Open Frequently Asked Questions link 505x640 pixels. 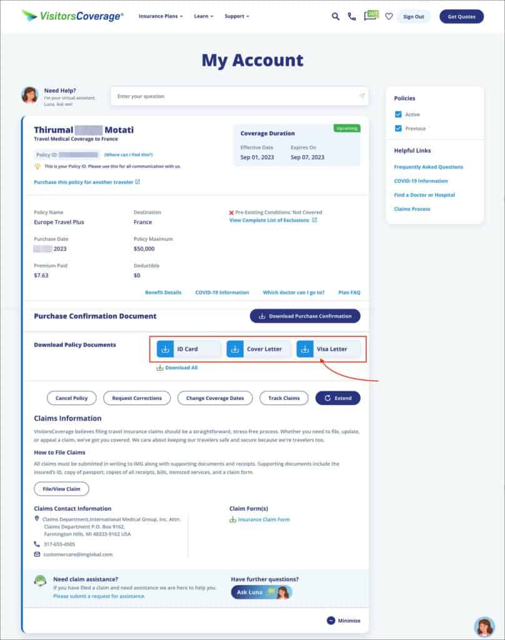click(428, 167)
